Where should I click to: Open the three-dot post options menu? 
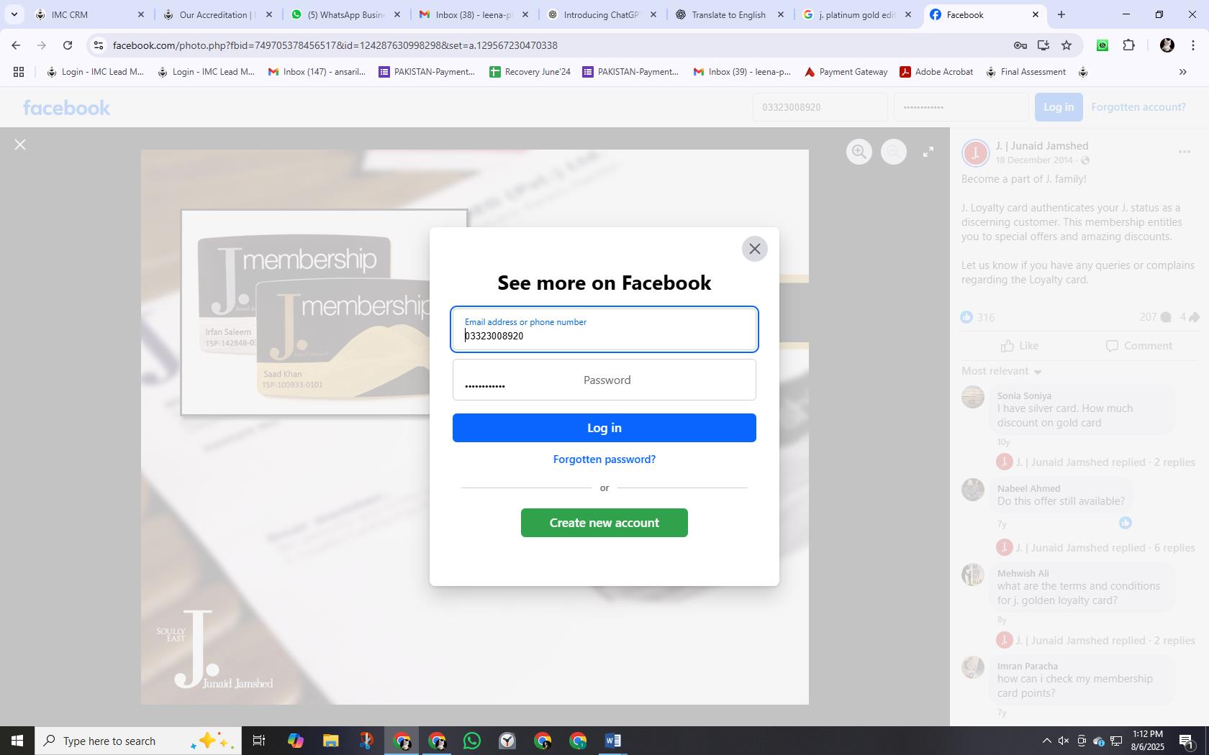point(1184,152)
